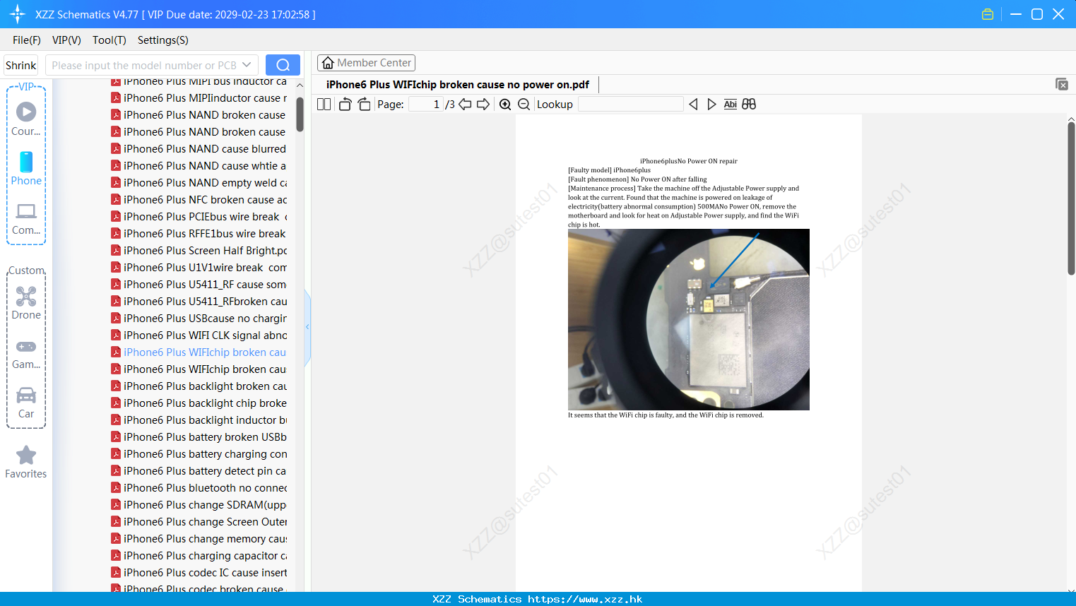Open Courses category in sidebar
The image size is (1076, 606).
(26, 119)
